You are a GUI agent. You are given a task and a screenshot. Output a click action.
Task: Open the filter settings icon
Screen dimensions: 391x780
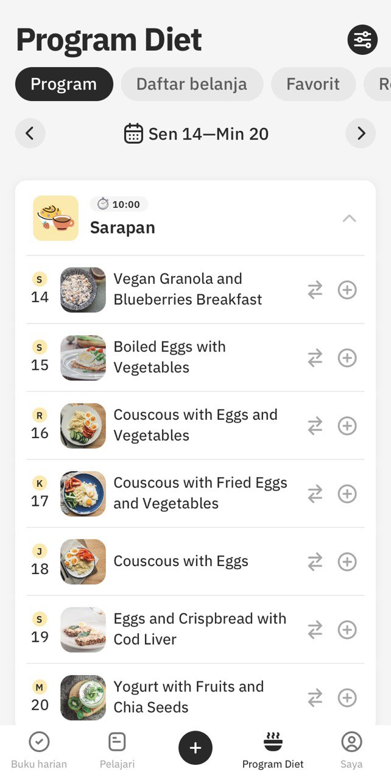click(362, 40)
